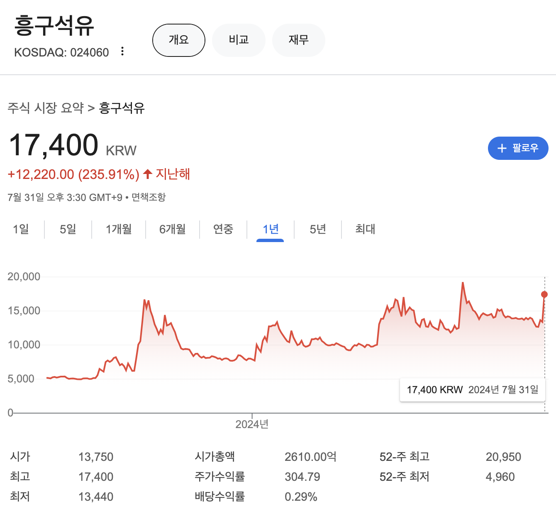Click the 최저 value 13,440
The image size is (556, 519).
96,497
